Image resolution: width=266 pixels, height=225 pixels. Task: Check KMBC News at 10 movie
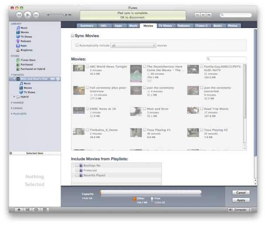click(87, 108)
